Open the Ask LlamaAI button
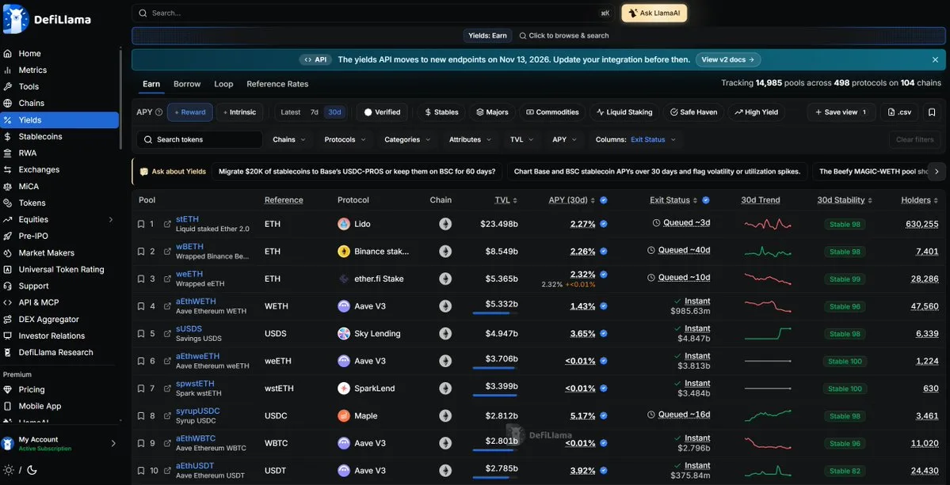Image resolution: width=950 pixels, height=485 pixels. coord(654,13)
